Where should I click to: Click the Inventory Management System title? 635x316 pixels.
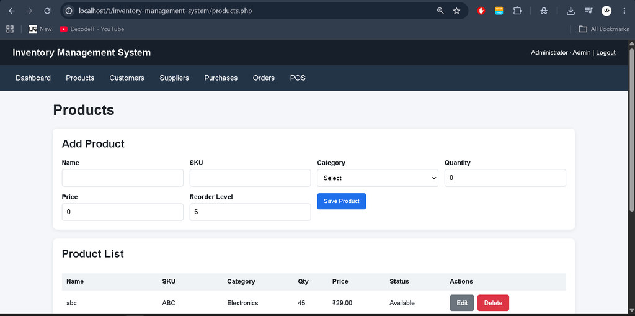click(x=81, y=52)
